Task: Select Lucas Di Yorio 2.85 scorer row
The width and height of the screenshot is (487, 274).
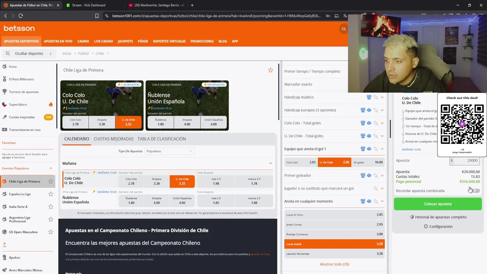Action: point(334,215)
